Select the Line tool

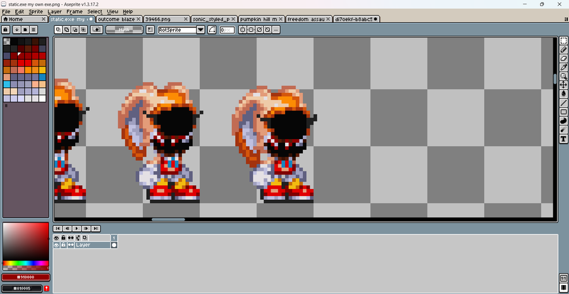pyautogui.click(x=563, y=103)
